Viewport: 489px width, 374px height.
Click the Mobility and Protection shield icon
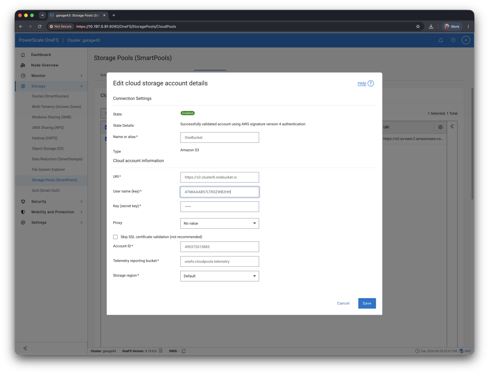[23, 212]
